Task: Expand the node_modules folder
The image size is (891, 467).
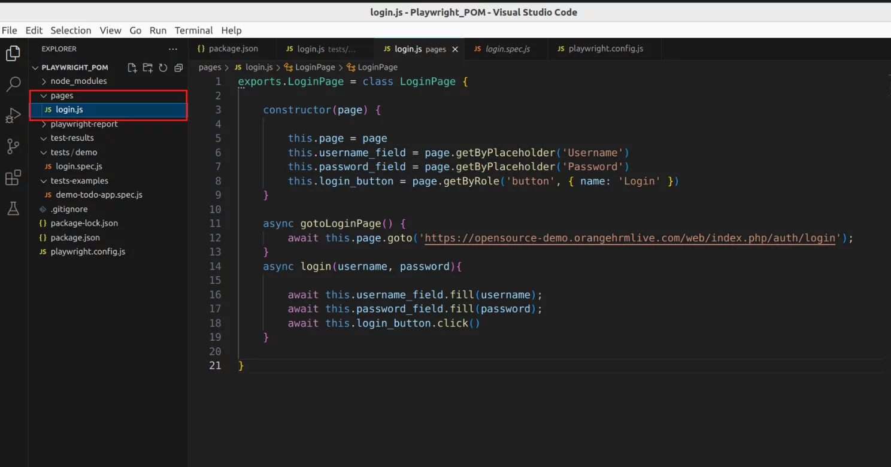Action: coord(78,81)
